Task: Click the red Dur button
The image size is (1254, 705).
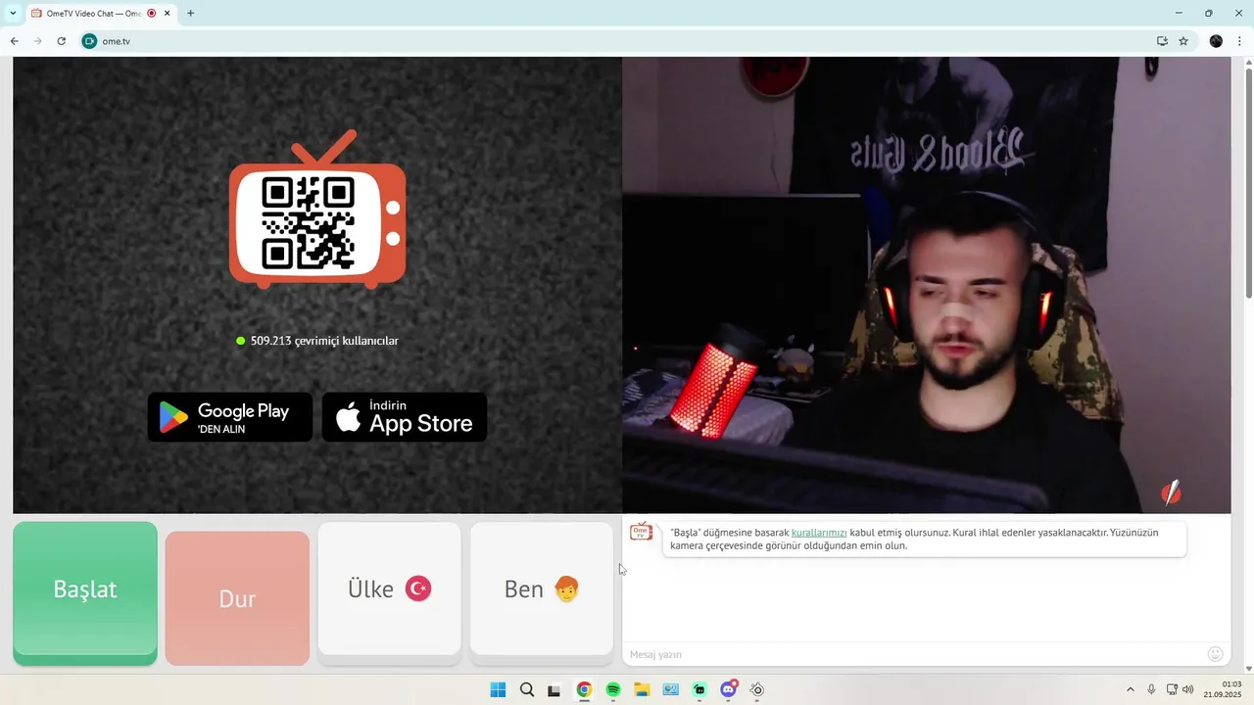Action: pos(237,598)
